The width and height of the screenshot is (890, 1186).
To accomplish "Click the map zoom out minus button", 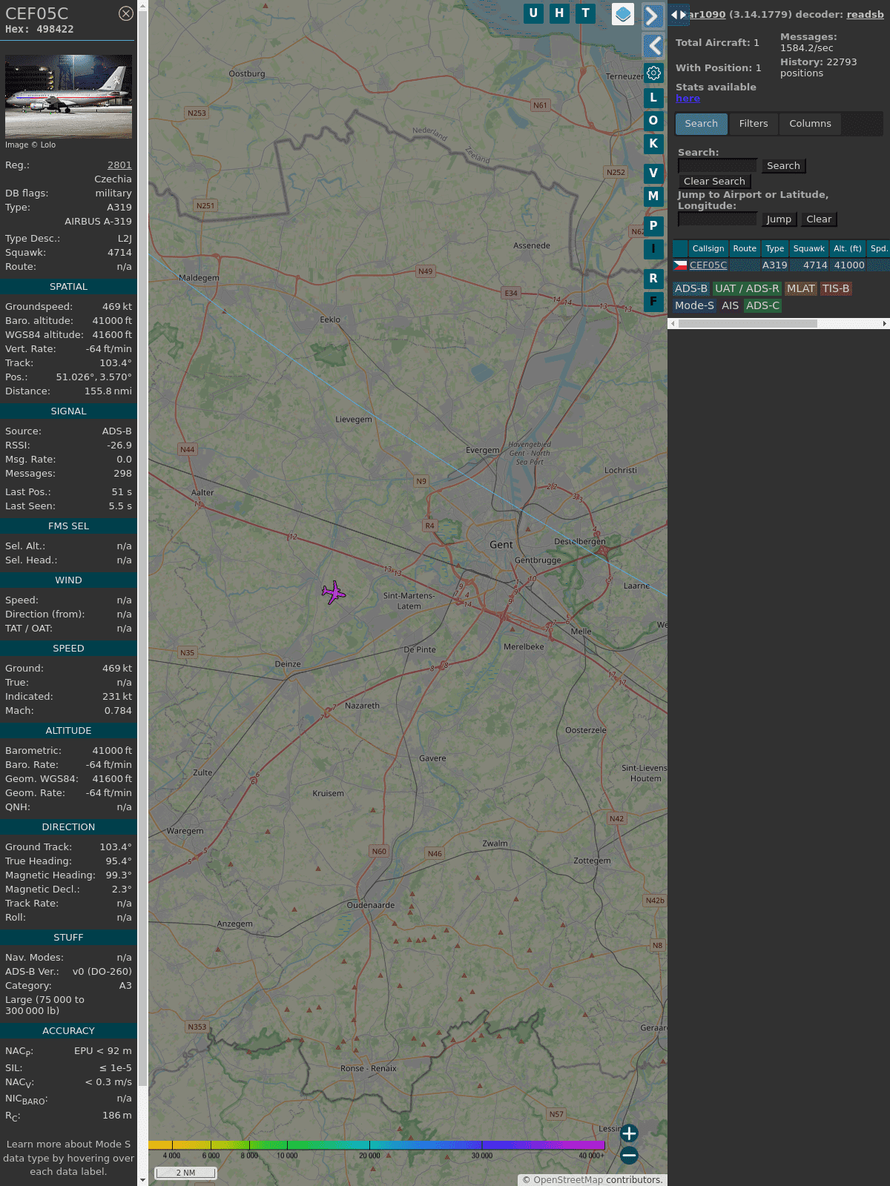I will click(x=629, y=1155).
